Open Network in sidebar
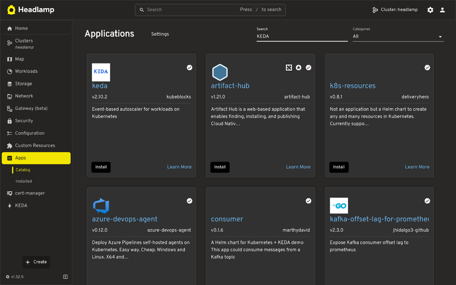The height and width of the screenshot is (285, 456). 36,96
